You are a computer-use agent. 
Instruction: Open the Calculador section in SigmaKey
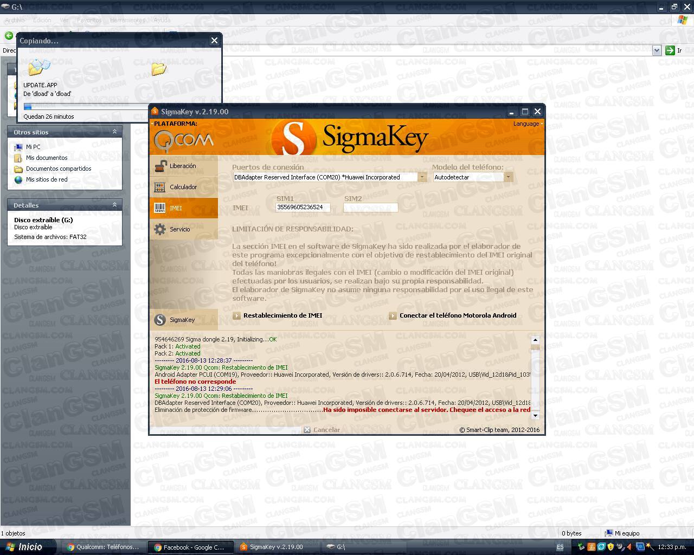(x=184, y=187)
